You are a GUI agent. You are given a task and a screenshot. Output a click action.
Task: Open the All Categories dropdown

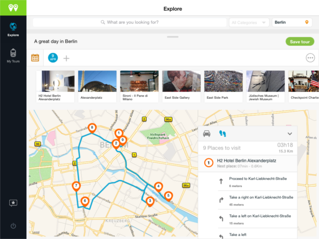[x=250, y=23]
